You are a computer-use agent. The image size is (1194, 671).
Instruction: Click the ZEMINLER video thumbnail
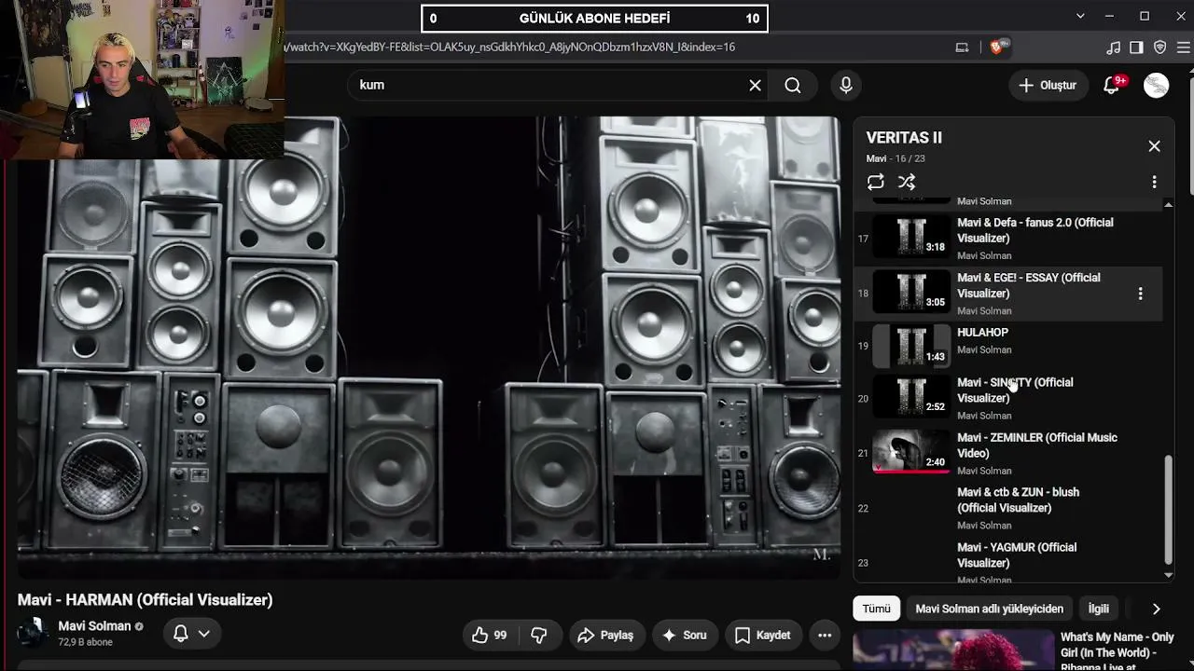pyautogui.click(x=911, y=452)
